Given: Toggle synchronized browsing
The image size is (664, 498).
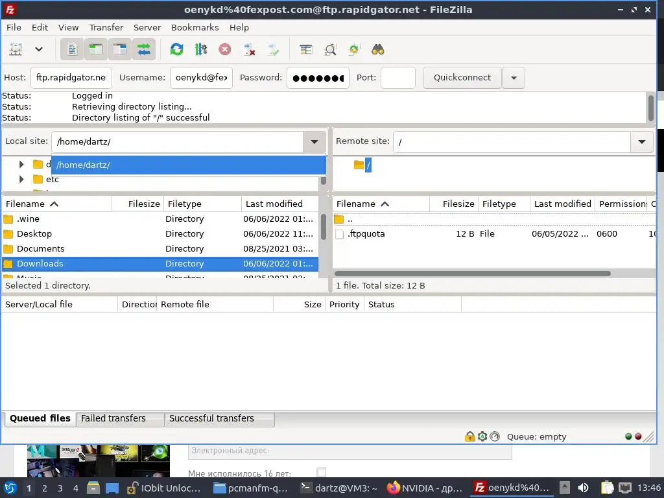Looking at the screenshot, I should click(354, 49).
